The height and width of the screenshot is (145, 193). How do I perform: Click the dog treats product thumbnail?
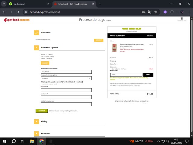point(114,48)
